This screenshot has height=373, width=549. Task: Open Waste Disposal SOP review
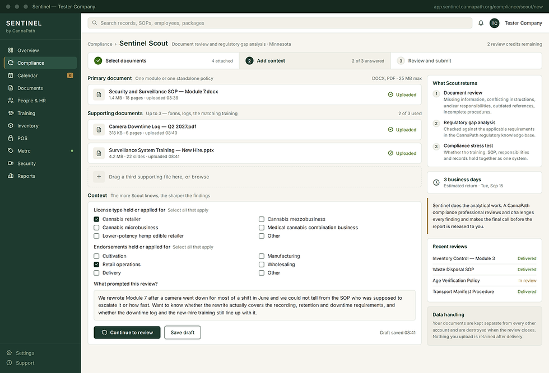click(x=484, y=270)
